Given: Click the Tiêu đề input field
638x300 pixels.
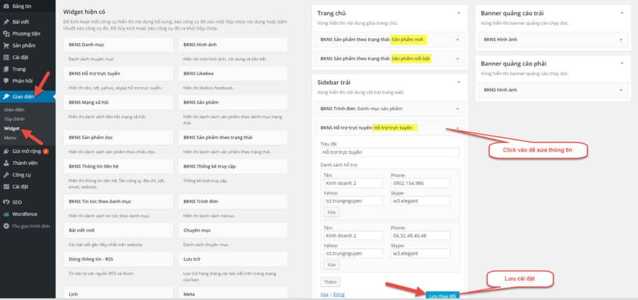Looking at the screenshot, I should (x=389, y=152).
